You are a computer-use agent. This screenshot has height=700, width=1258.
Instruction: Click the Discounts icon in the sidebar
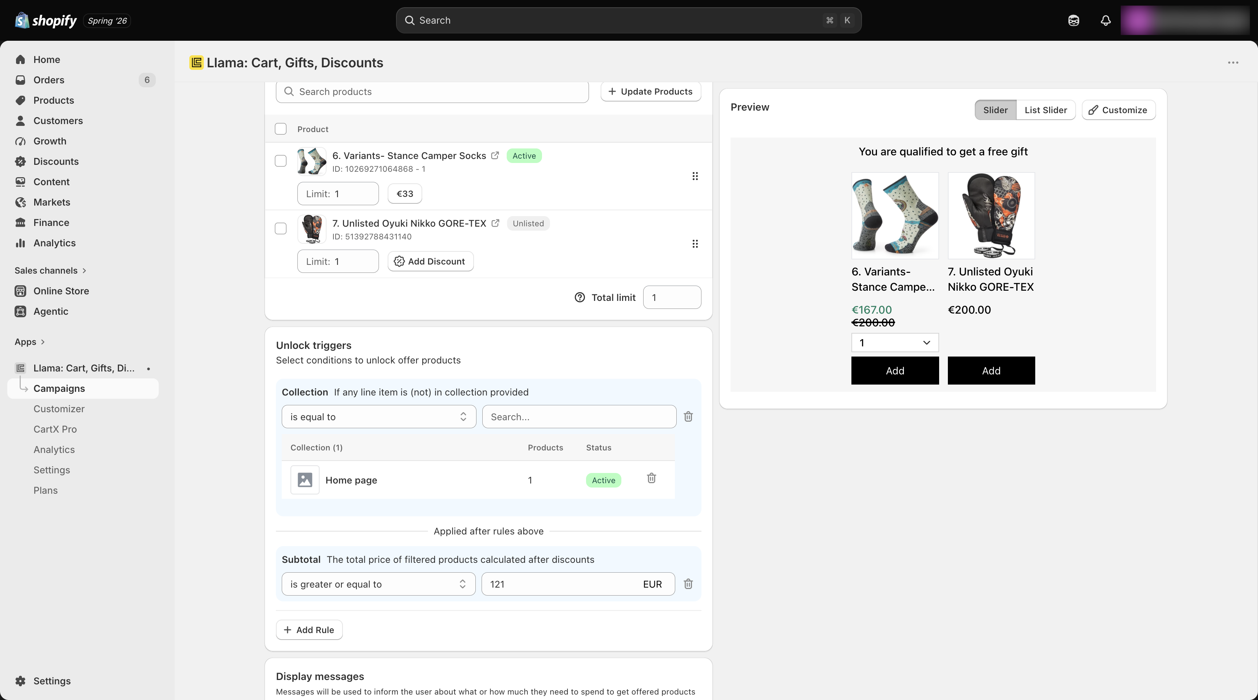coord(20,162)
